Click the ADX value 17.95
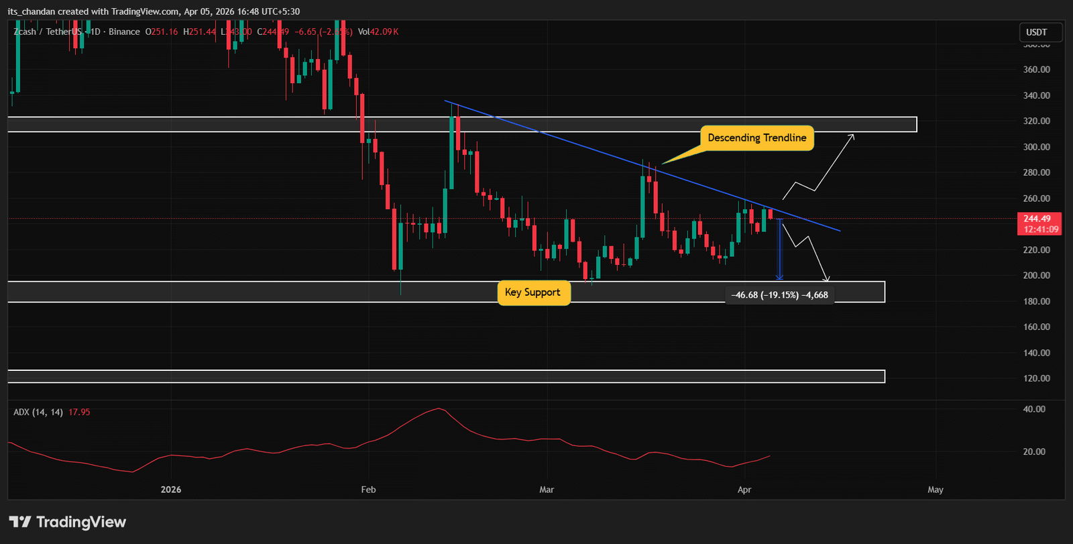 (x=79, y=412)
